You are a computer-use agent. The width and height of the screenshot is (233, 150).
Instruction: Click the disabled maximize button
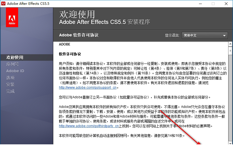213,4
